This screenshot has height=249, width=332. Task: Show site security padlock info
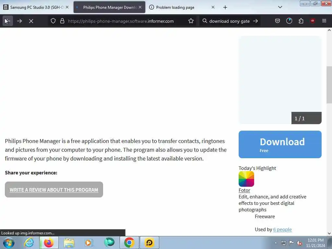pyautogui.click(x=62, y=21)
